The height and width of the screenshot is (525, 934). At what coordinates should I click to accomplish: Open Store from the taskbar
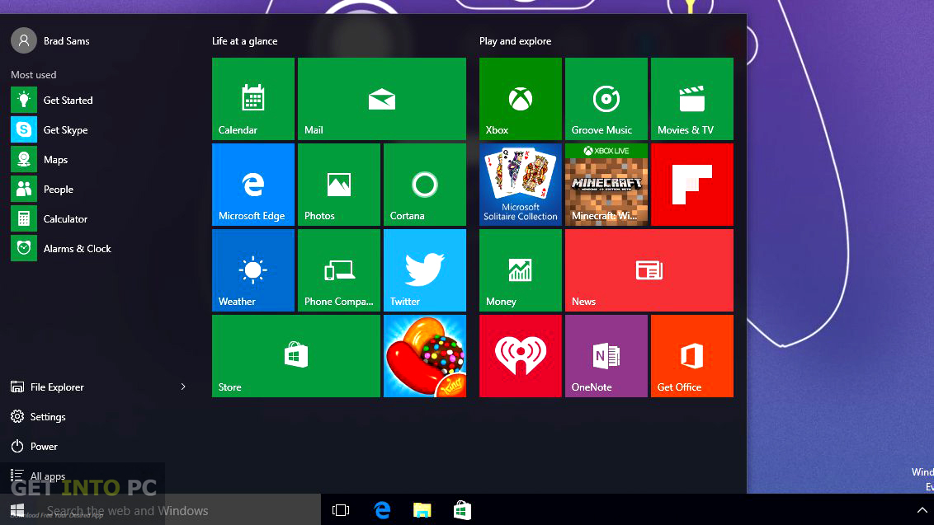pos(462,510)
